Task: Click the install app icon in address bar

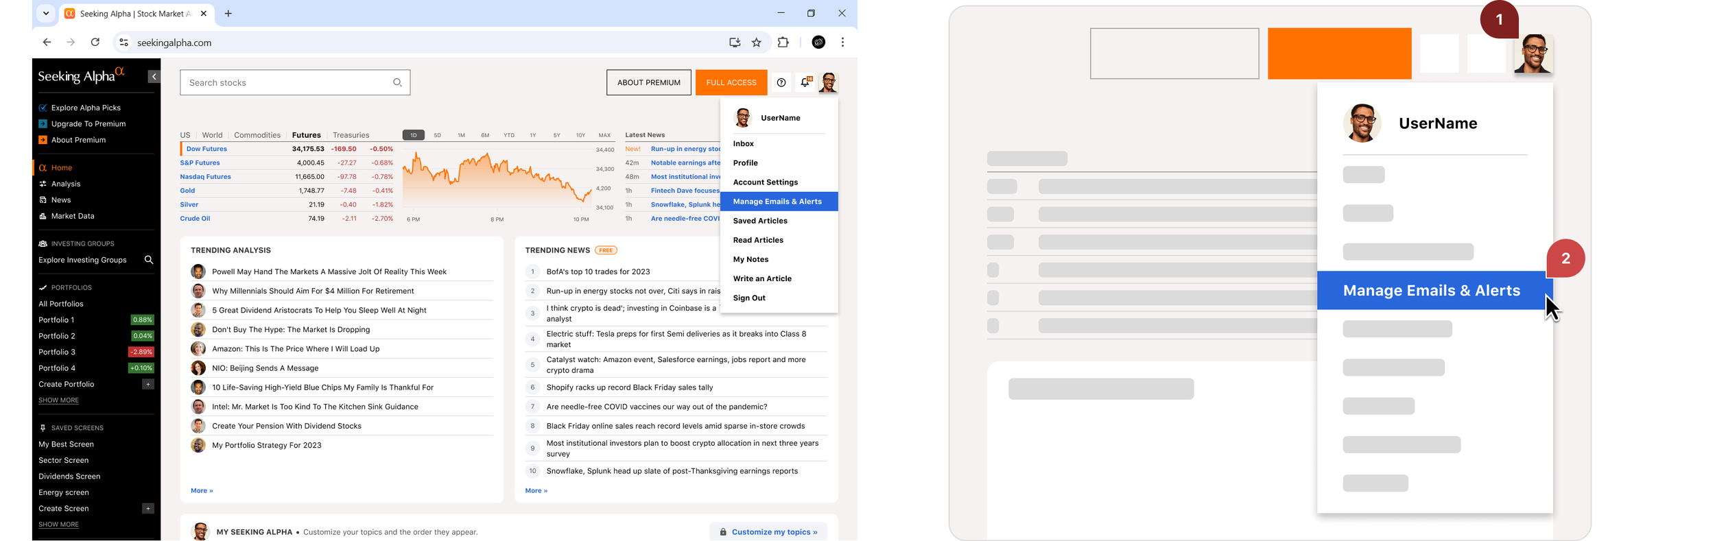Action: point(735,43)
